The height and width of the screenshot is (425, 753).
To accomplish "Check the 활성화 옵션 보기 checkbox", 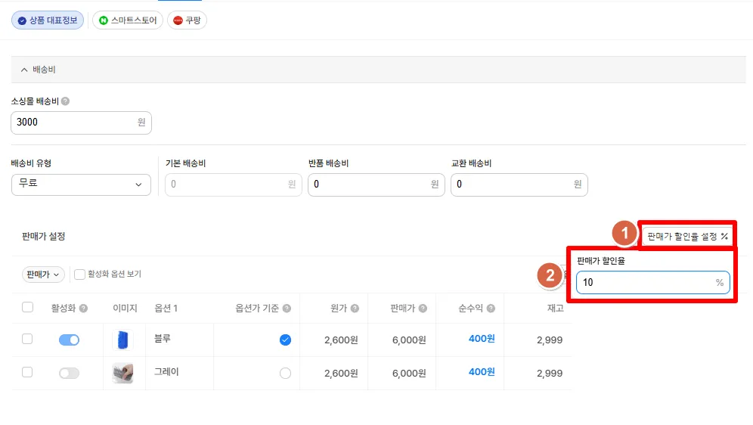I will click(79, 275).
